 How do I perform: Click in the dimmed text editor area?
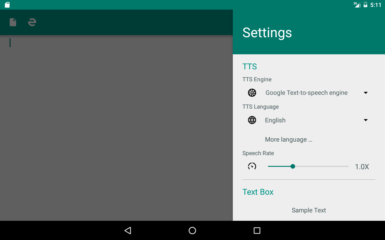click(x=116, y=128)
